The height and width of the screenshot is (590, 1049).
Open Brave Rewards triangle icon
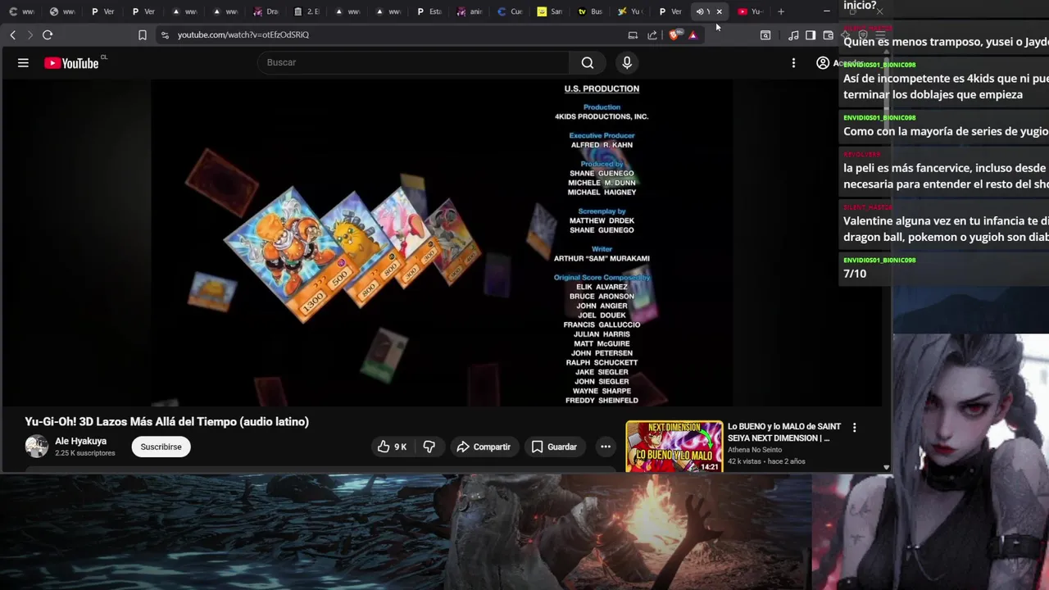point(693,34)
